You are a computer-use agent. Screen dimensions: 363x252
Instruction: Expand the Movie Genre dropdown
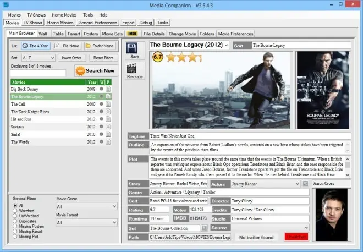[87, 206]
